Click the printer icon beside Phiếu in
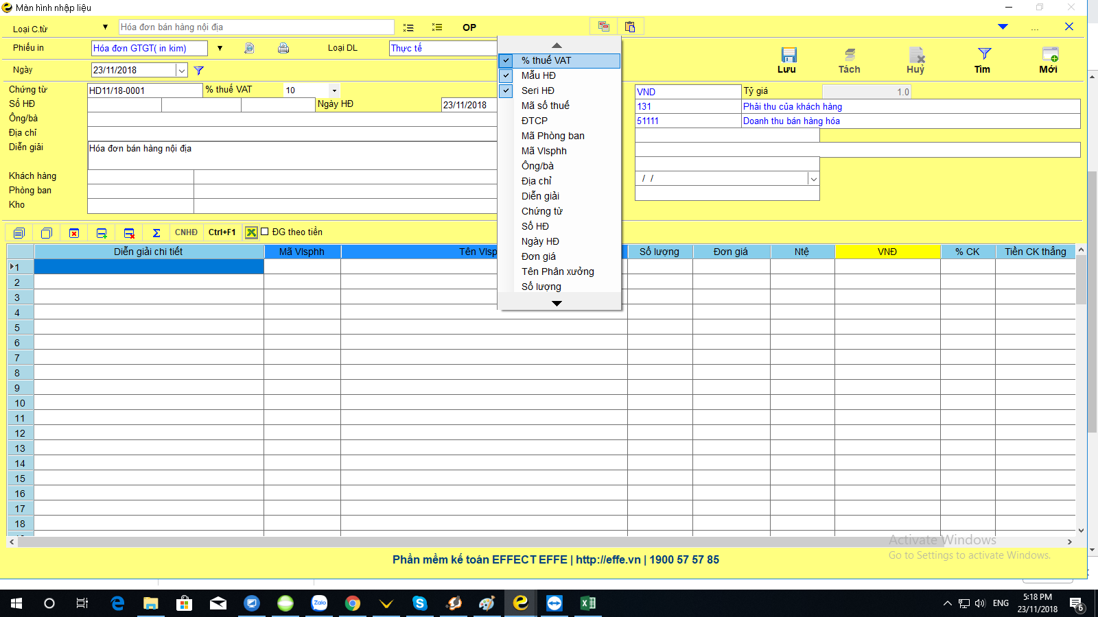Screen dimensions: 1098x617 (x=283, y=48)
